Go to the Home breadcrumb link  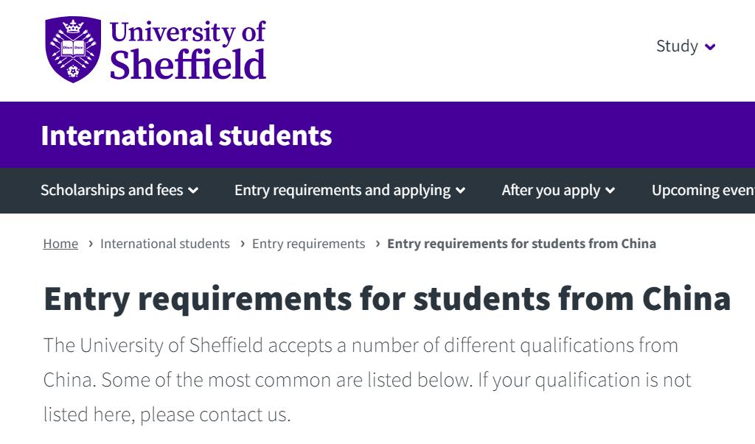[60, 244]
